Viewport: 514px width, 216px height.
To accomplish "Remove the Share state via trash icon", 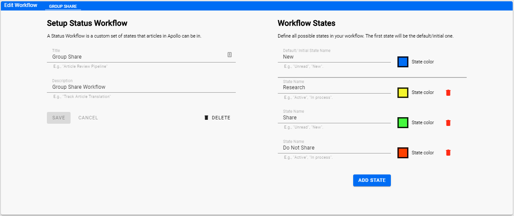I will [448, 123].
